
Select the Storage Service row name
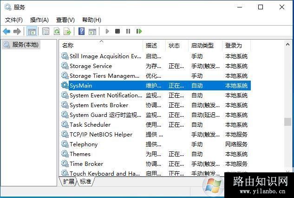pyautogui.click(x=91, y=66)
